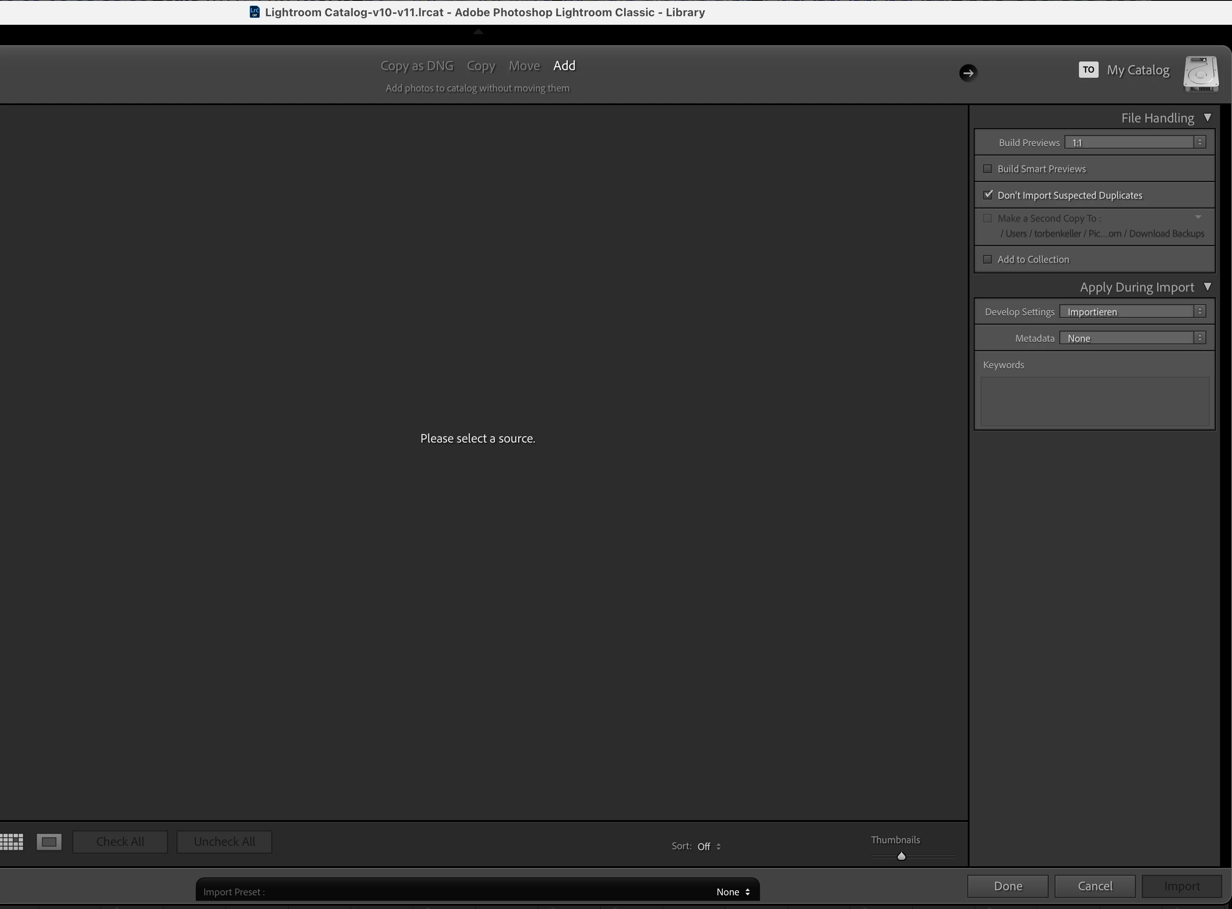
Task: Click the Lightroom catalog icon in title bar
Action: 254,12
